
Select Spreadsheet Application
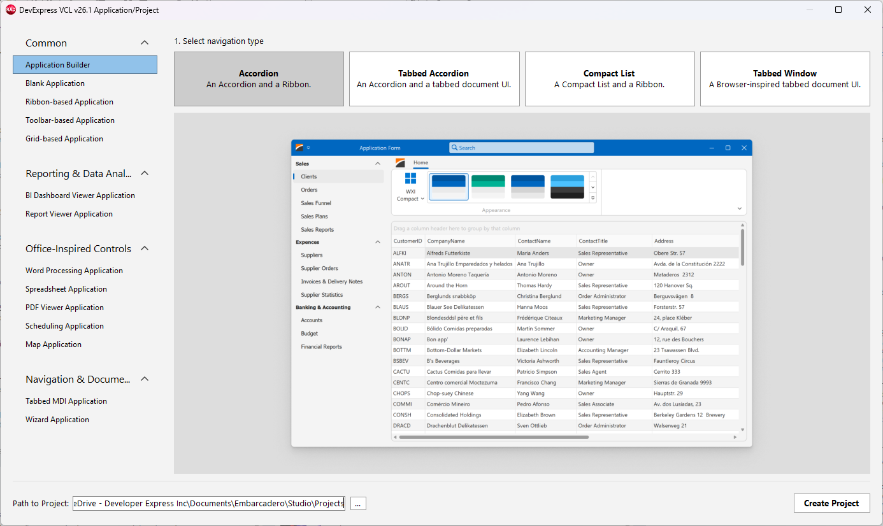85,288
